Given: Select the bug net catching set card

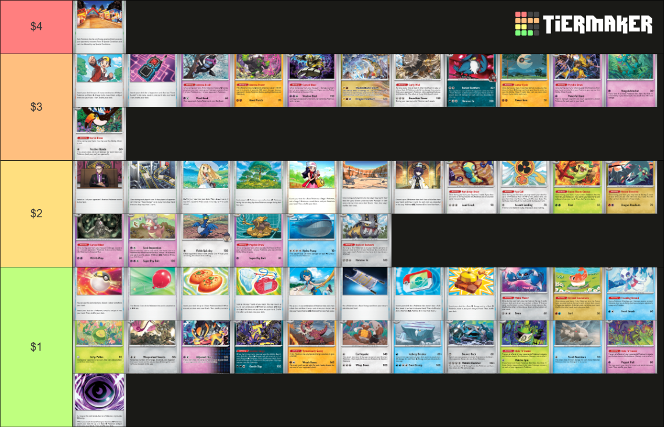Looking at the screenshot, I should tap(259, 294).
